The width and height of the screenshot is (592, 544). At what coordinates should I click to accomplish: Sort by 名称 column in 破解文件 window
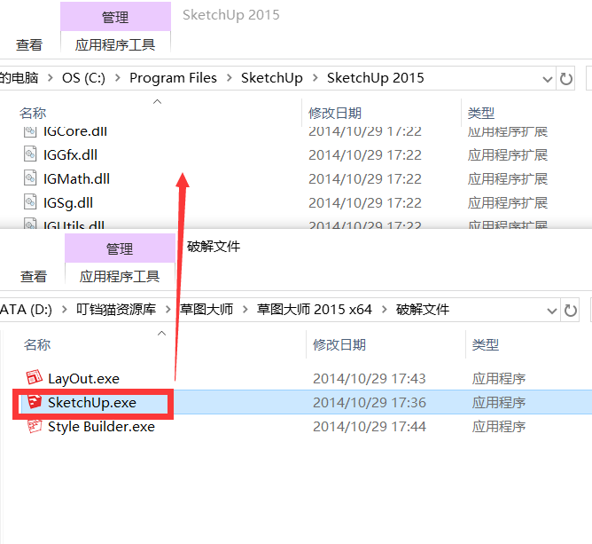(36, 345)
